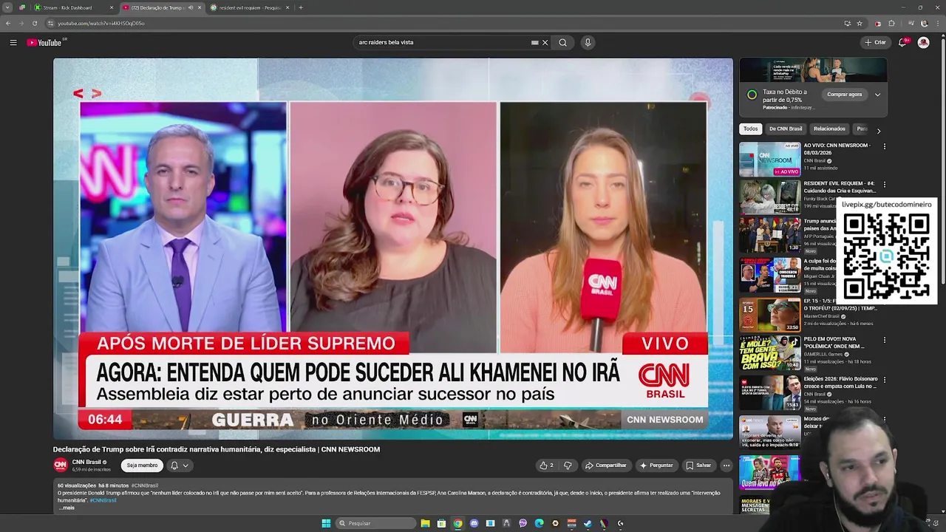The width and height of the screenshot is (946, 532).
Task: Run search with the magnifier button
Action: (563, 43)
